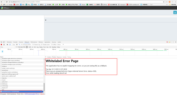Filter requests by XHR

coord(30,47)
